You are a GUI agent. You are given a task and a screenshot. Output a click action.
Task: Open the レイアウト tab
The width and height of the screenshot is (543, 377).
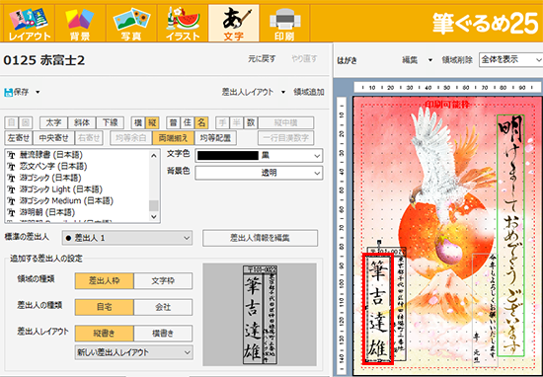[29, 24]
